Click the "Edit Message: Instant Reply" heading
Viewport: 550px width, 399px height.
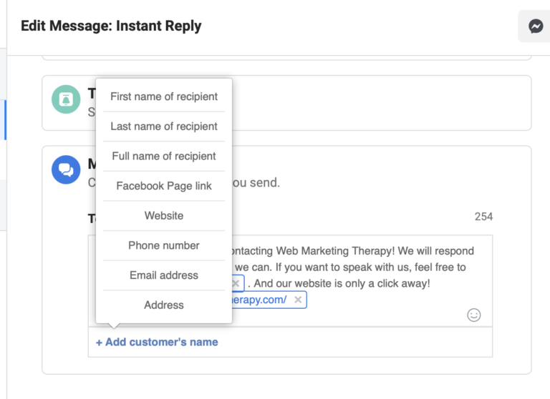[111, 26]
